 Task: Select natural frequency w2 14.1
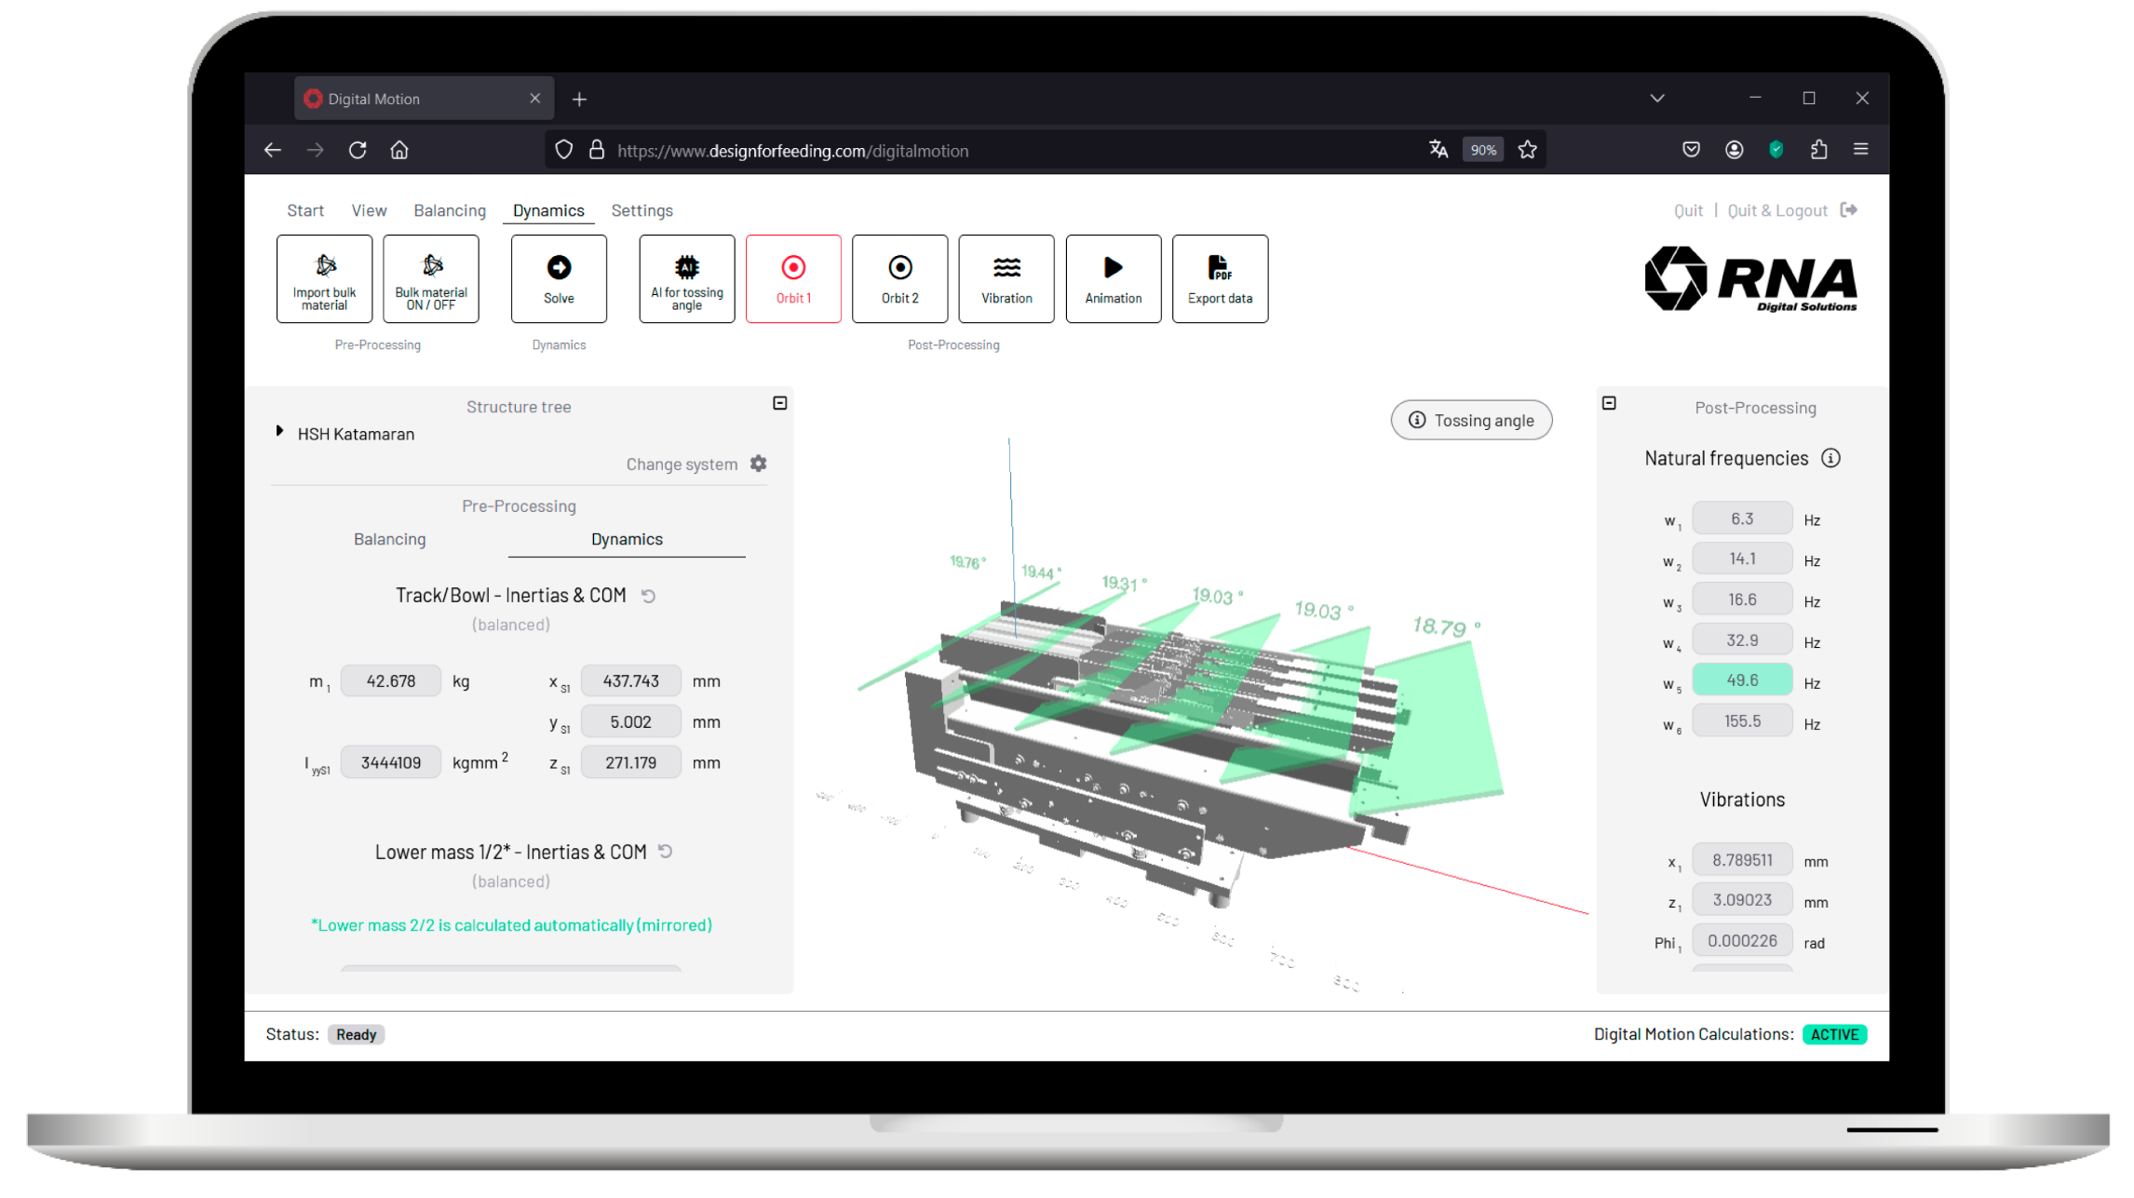coord(1742,559)
